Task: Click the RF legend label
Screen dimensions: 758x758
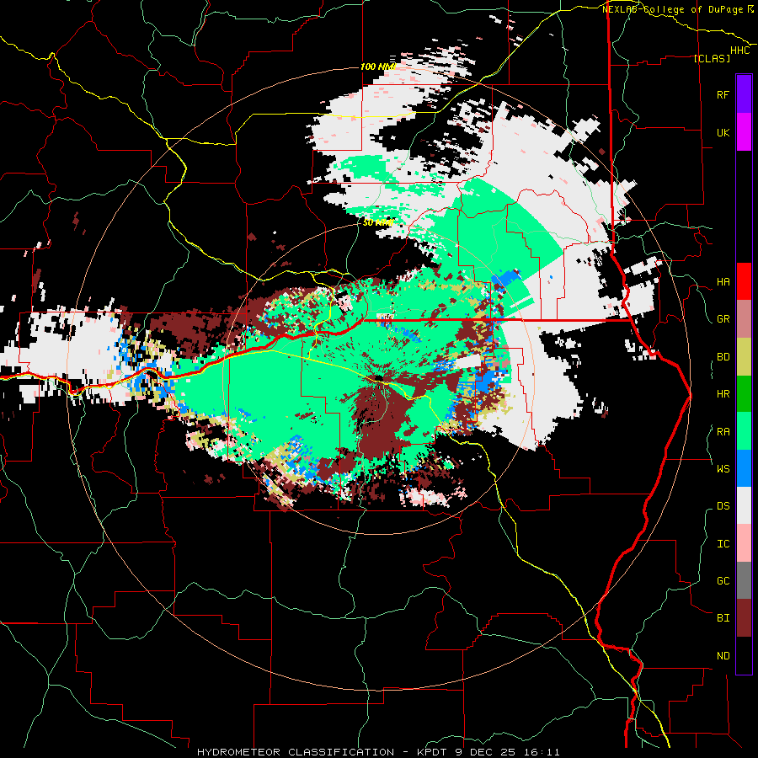Action: (723, 94)
